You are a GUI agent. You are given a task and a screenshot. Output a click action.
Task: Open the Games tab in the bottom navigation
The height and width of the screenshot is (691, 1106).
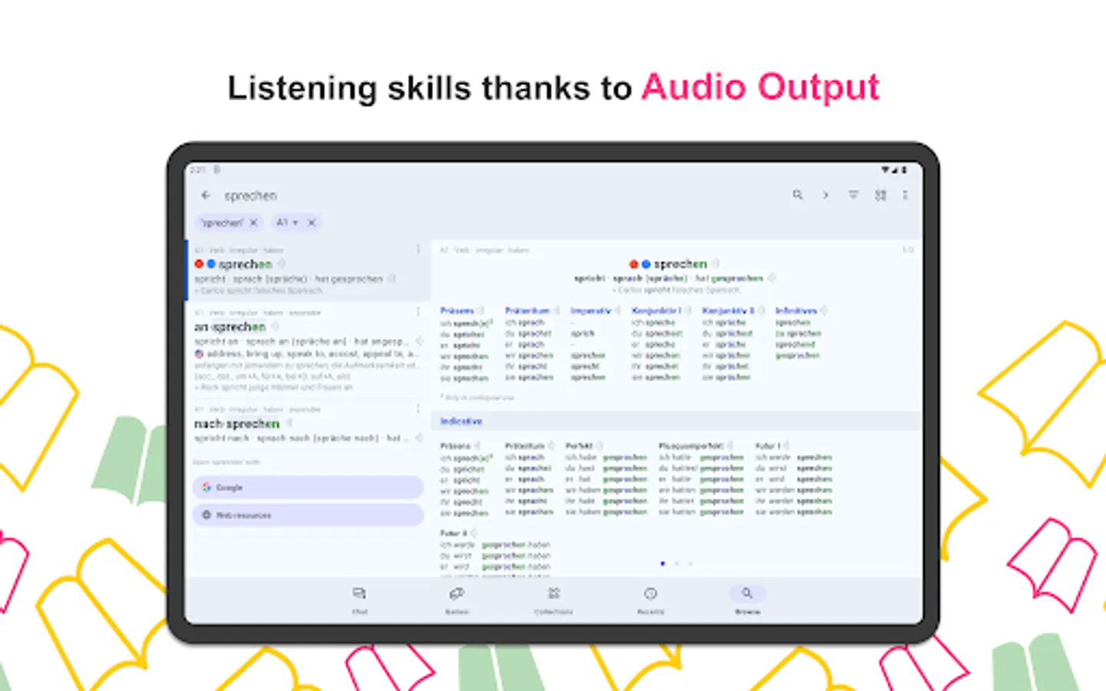[457, 600]
